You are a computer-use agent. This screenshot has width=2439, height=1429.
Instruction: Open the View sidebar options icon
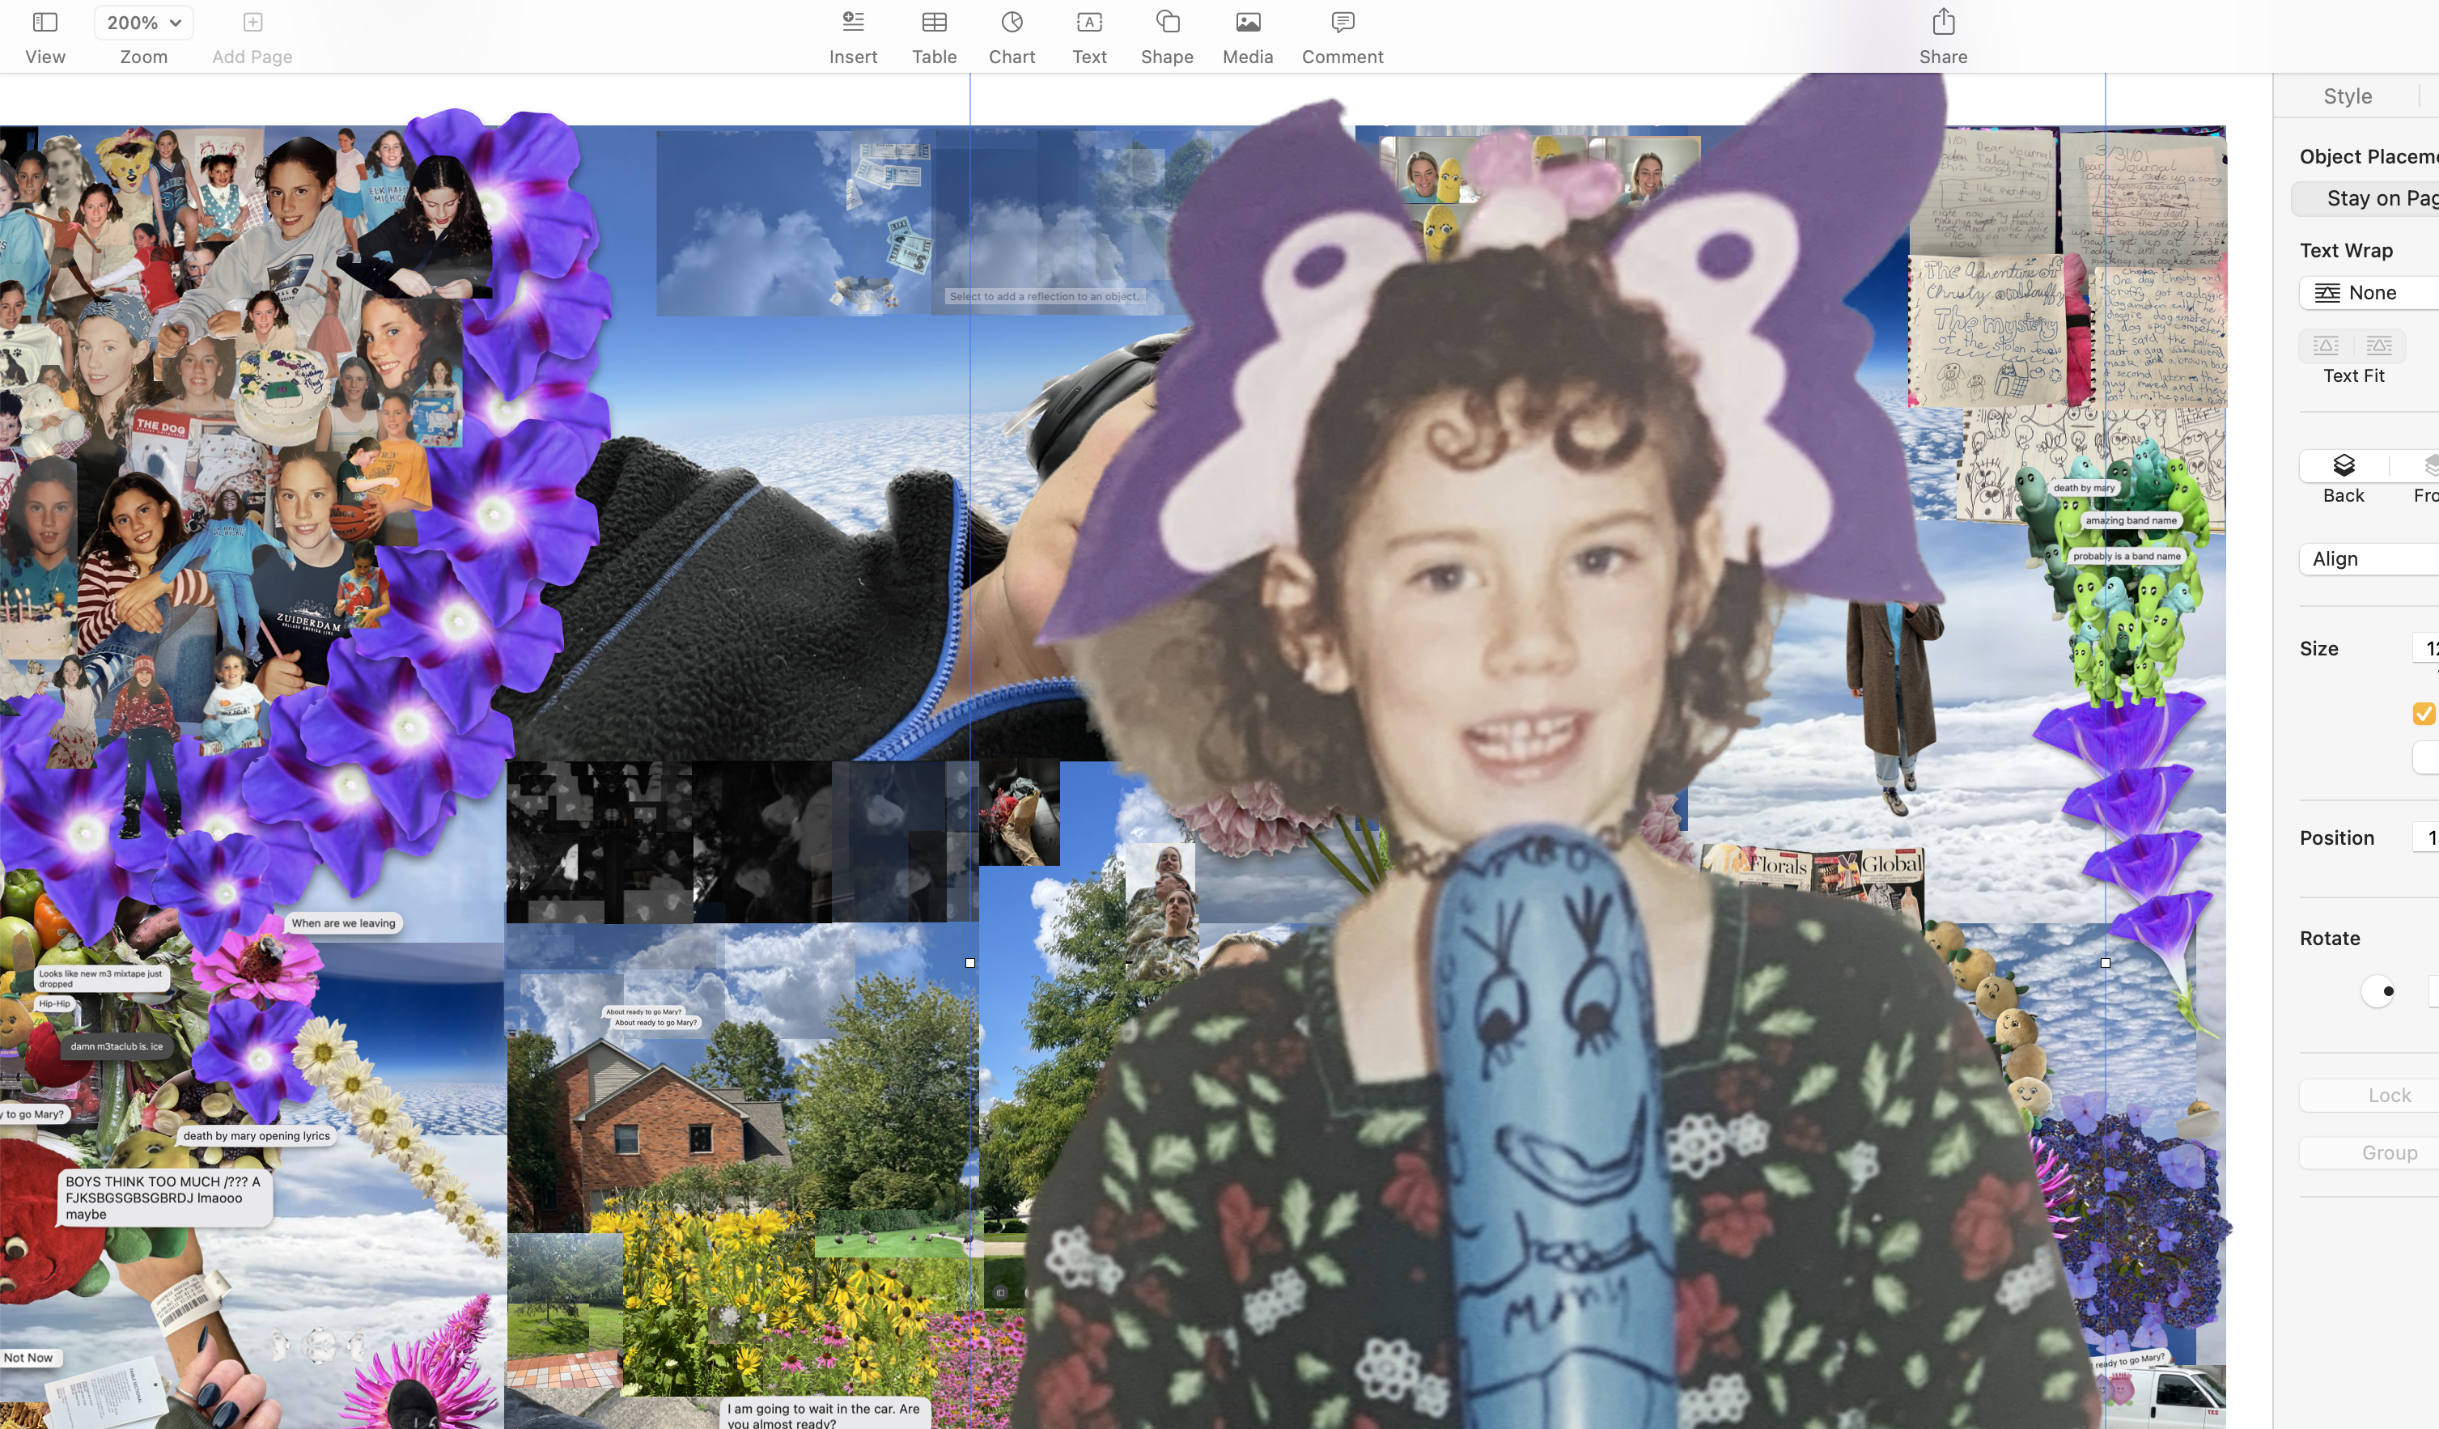(45, 23)
